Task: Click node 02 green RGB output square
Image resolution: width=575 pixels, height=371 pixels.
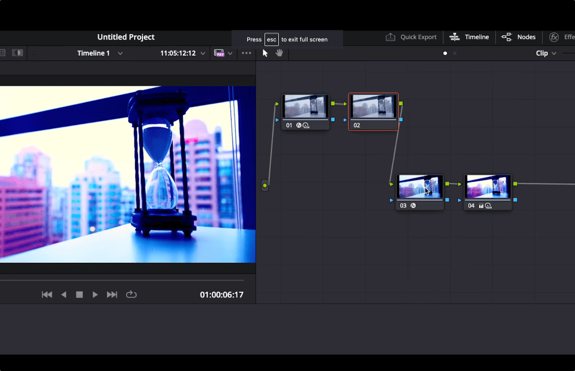Action: [401, 104]
